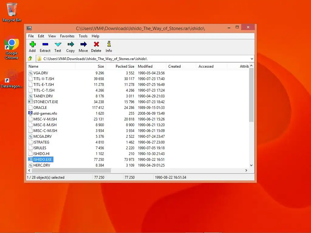Image resolution: width=311 pixels, height=233 pixels.
Task: Open the DataWagon desktop shortcut
Action: [12, 78]
